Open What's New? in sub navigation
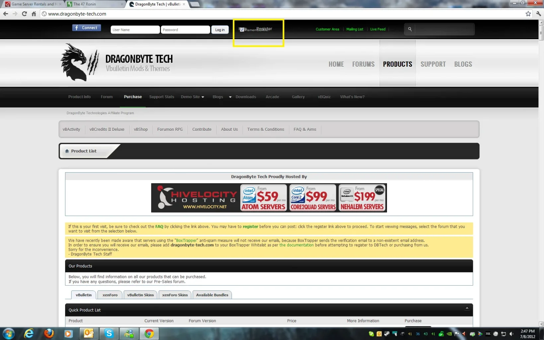Image resolution: width=544 pixels, height=340 pixels. tap(352, 97)
